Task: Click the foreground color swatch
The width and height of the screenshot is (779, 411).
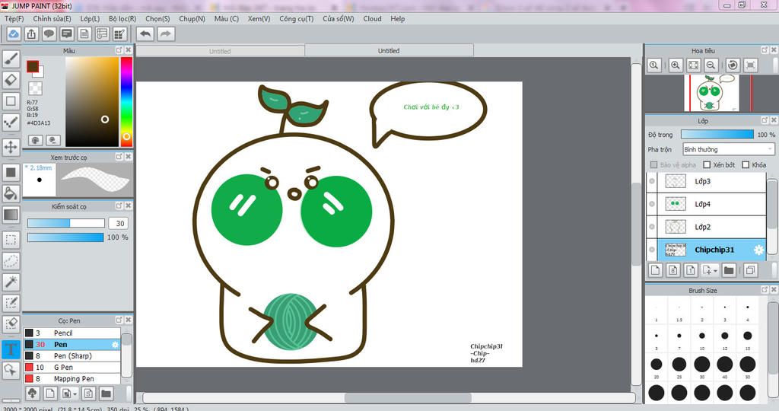Action: (33, 66)
